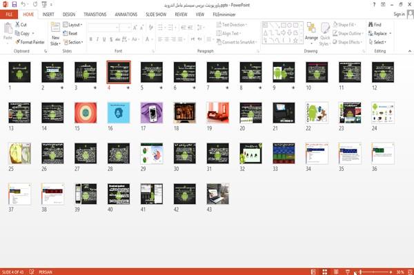
Task: Click the Save icon in quick access toolbar
Action: (14, 4)
